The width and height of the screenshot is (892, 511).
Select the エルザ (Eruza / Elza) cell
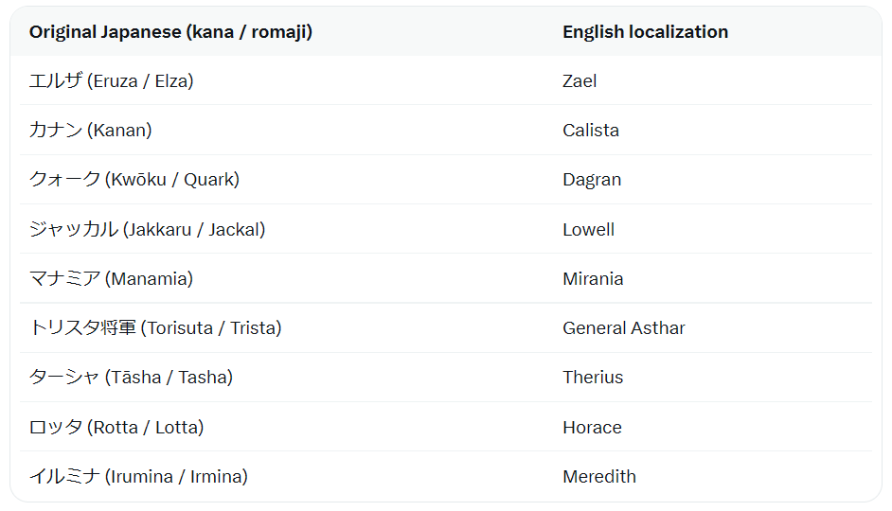coord(112,80)
